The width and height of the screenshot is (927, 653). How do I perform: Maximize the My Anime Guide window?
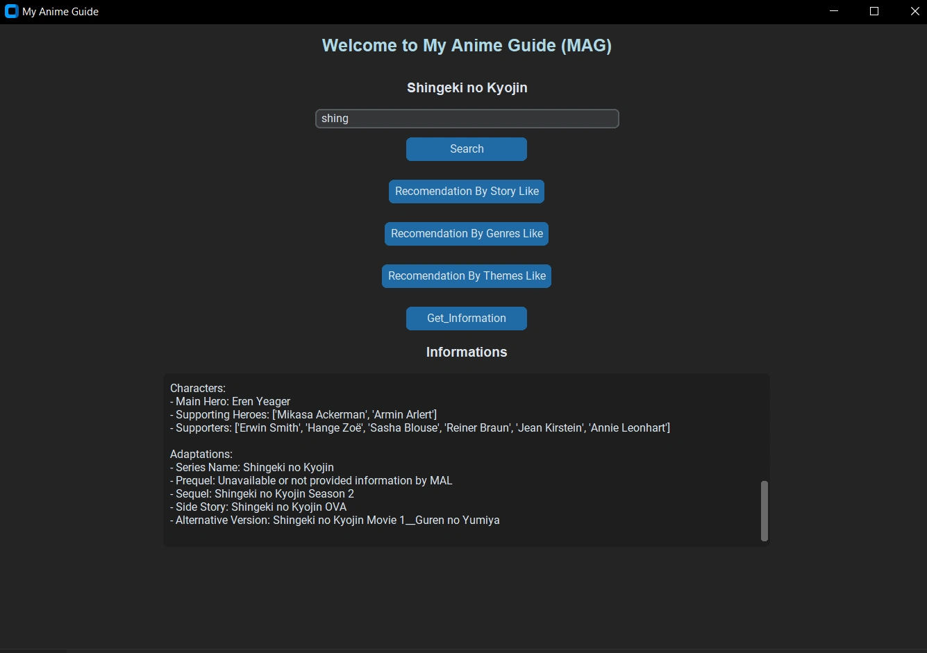[x=874, y=11]
